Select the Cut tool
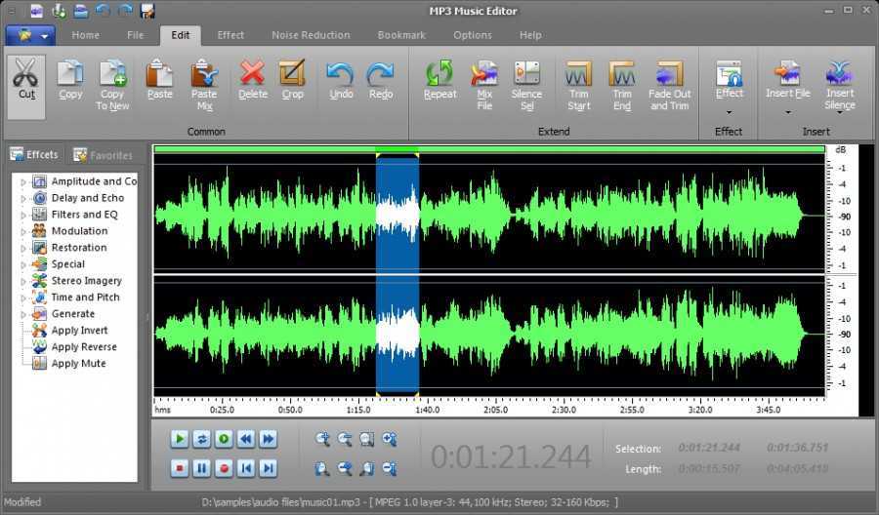The height and width of the screenshot is (515, 879). click(x=25, y=86)
